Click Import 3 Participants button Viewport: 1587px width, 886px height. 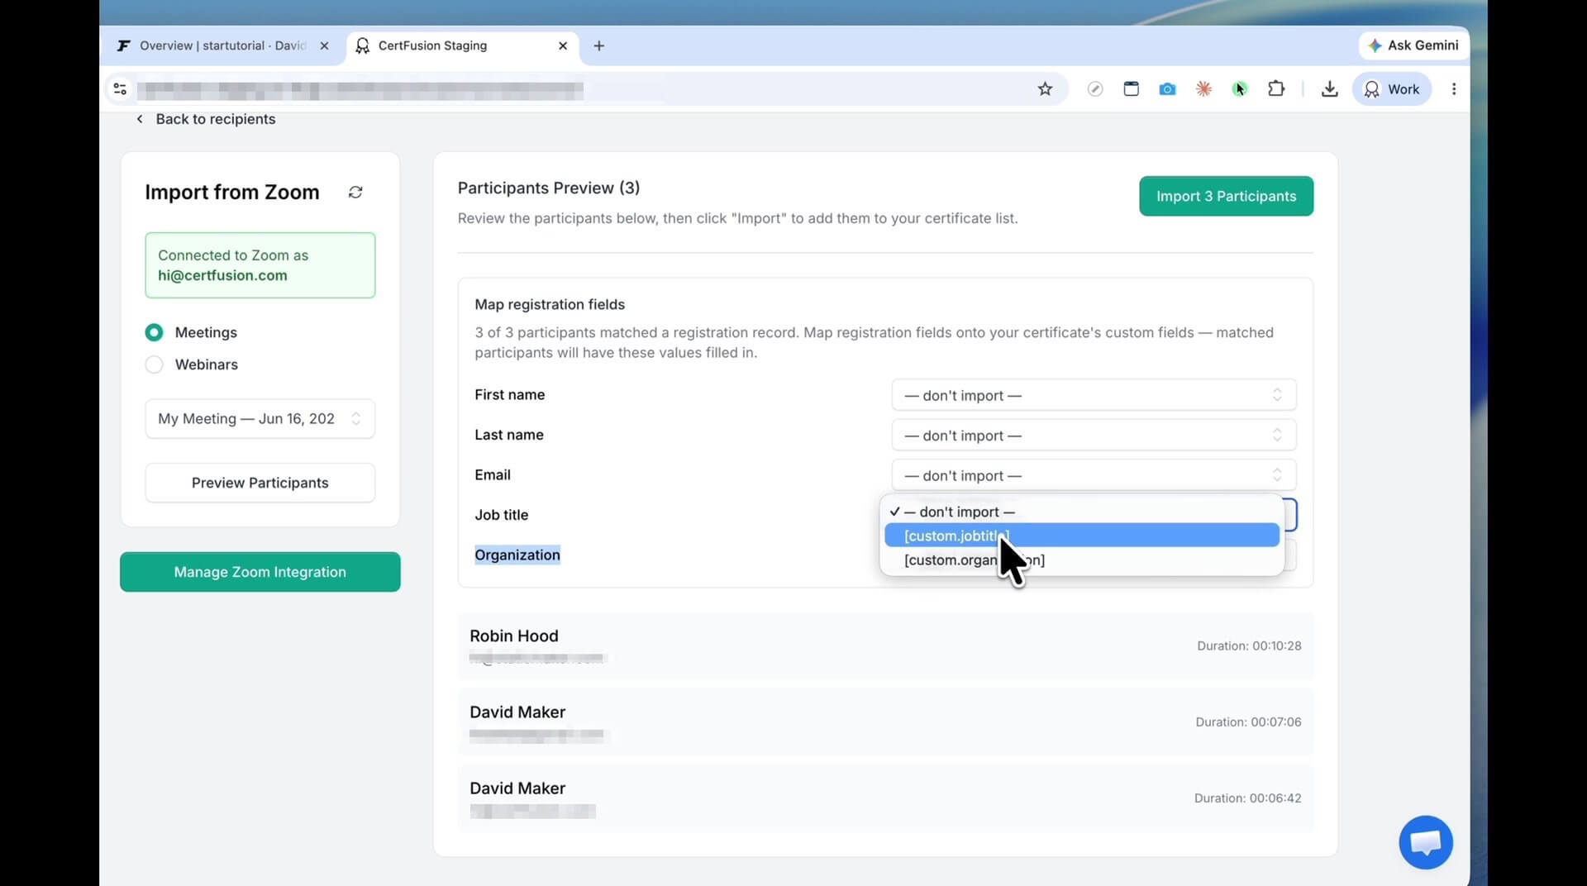1226,196
